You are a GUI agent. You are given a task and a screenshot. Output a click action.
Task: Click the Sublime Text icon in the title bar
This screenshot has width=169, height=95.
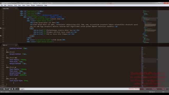[x=1, y=3]
